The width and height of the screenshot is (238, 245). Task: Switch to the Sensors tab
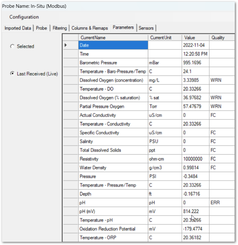146,28
